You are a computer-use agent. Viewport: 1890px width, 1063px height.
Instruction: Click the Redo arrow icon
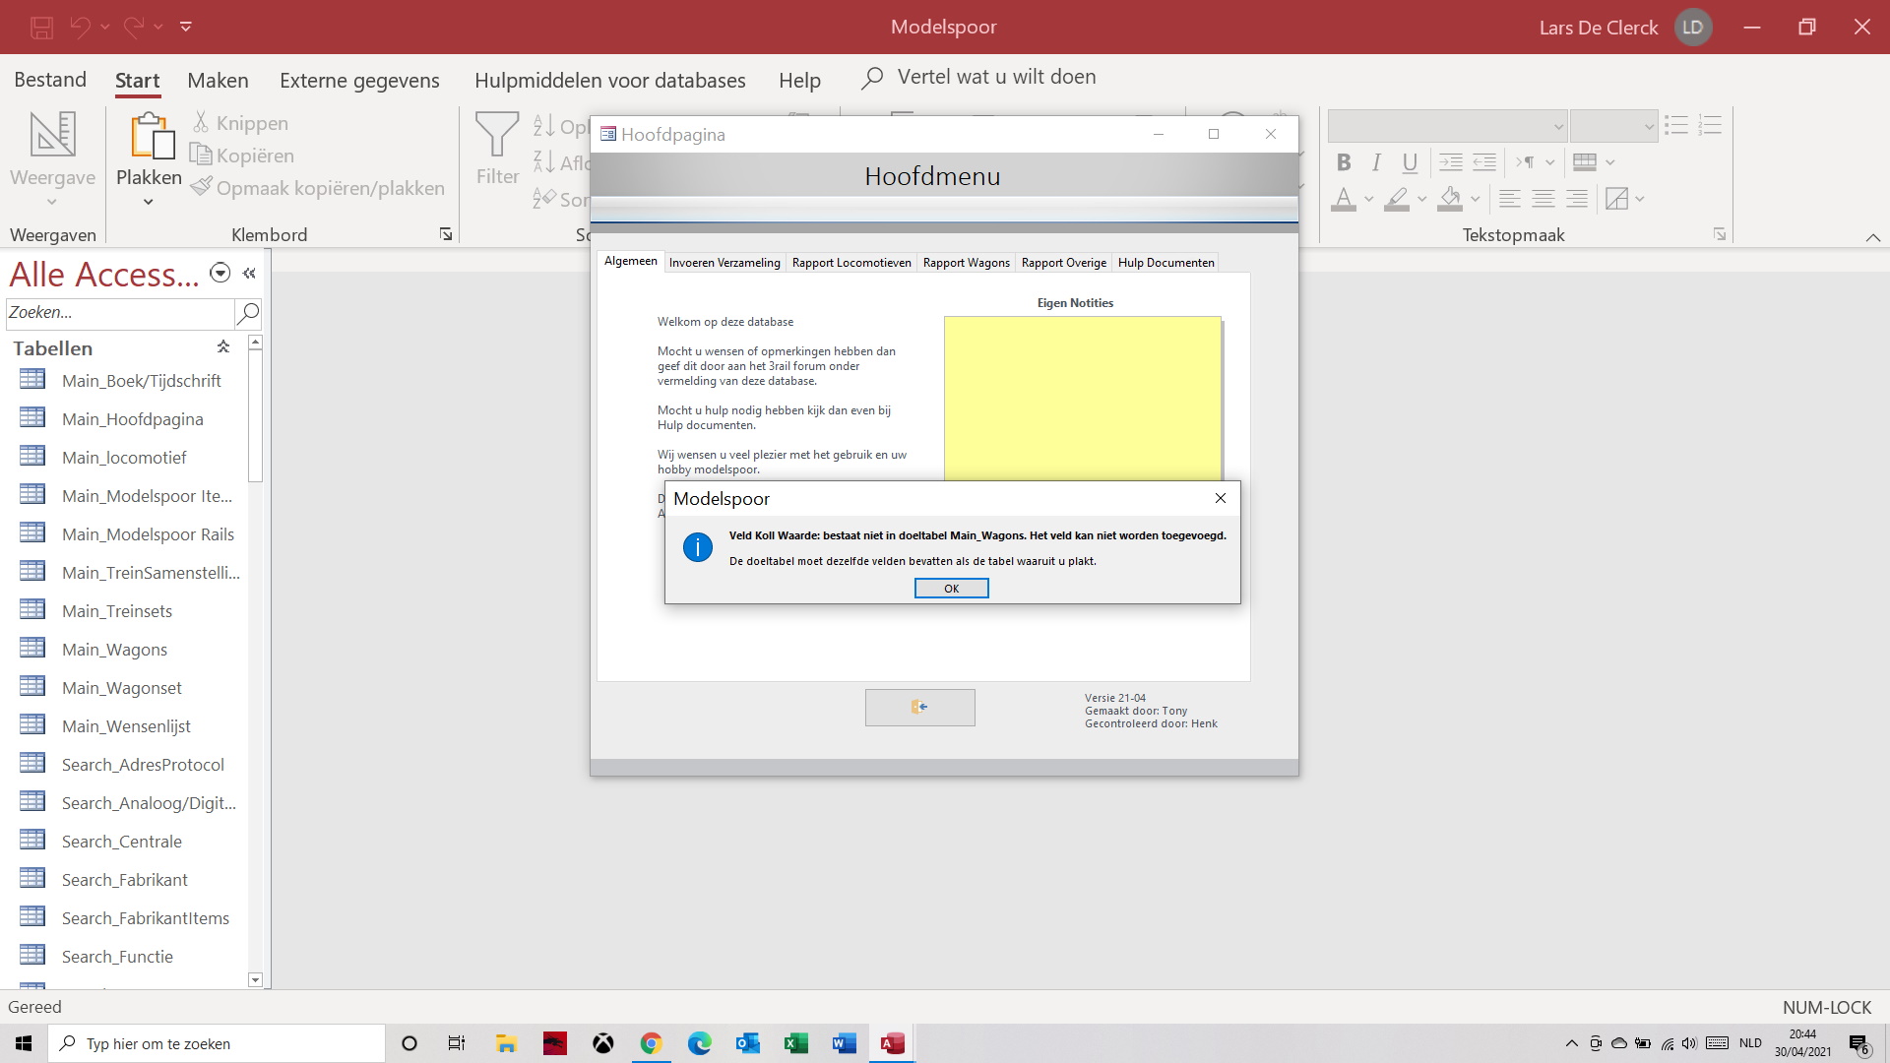[x=134, y=28]
